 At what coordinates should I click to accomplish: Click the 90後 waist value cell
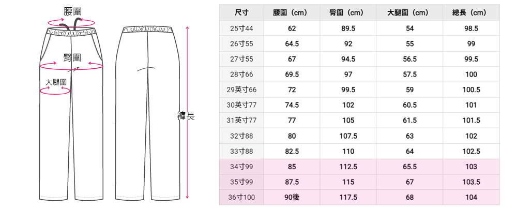pos(292,197)
